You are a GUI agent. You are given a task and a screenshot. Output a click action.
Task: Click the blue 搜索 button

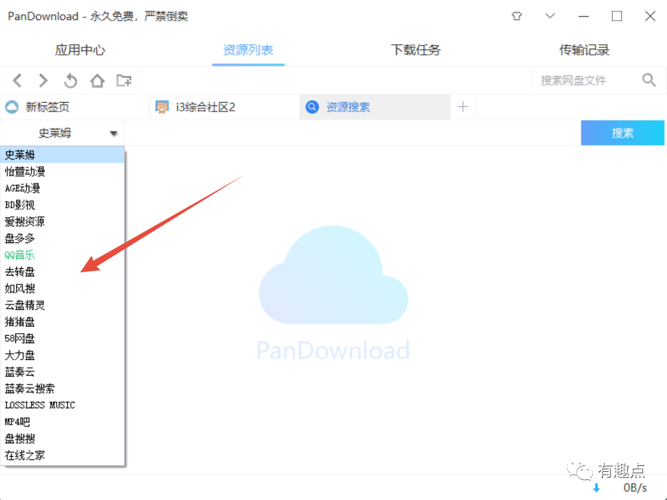(x=622, y=133)
